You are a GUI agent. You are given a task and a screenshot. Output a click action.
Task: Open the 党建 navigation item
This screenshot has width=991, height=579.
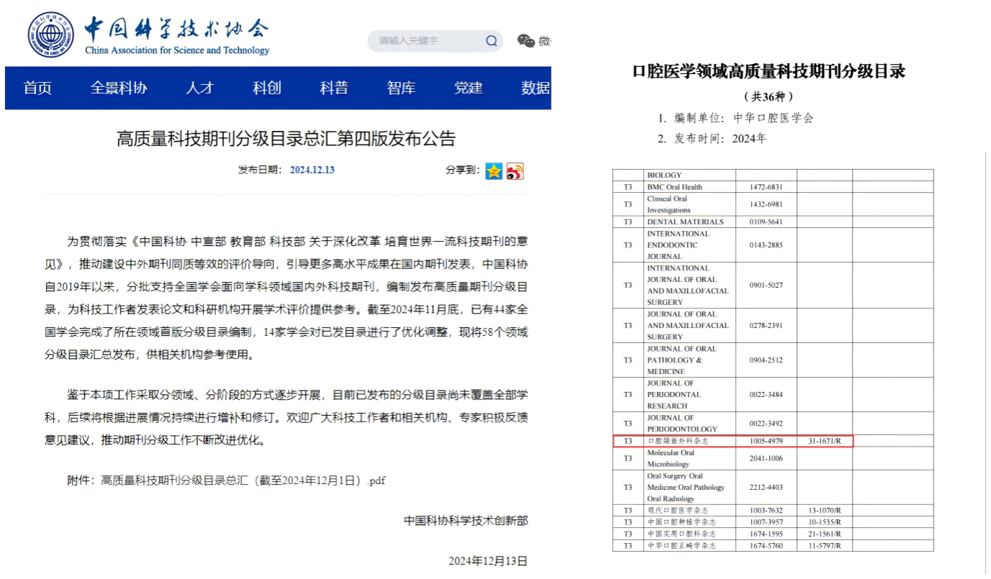point(468,88)
